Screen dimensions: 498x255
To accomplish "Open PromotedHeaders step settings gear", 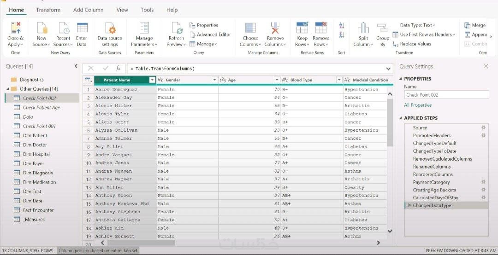I will 483,135.
